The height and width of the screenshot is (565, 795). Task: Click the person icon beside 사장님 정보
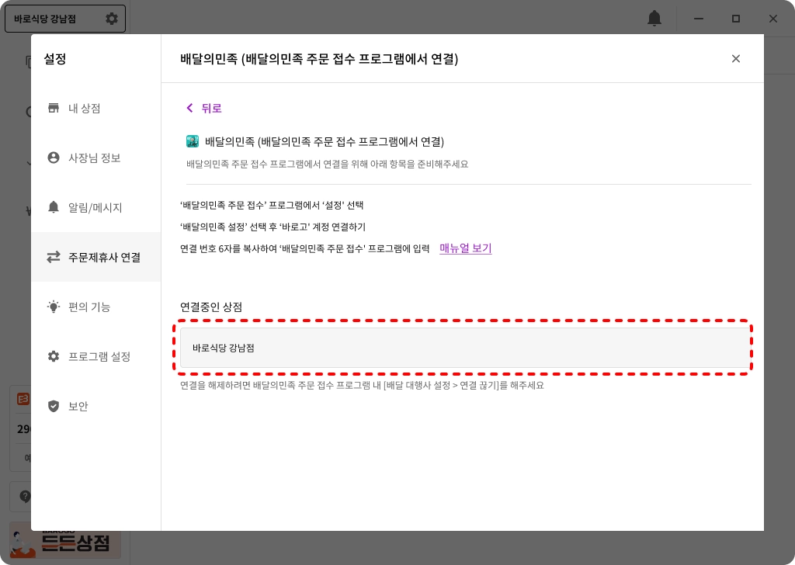click(x=54, y=158)
